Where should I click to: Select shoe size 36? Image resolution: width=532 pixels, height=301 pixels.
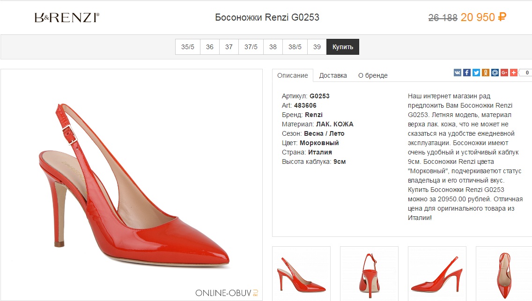[x=210, y=47]
